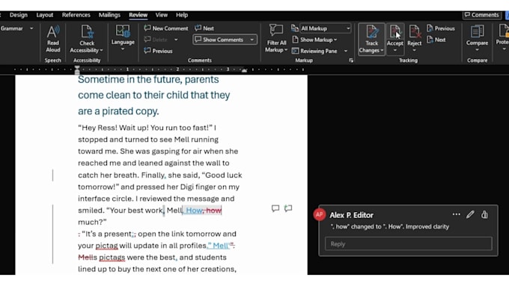Expand Show Comments dropdown arrow
509x286 pixels.
pos(252,40)
